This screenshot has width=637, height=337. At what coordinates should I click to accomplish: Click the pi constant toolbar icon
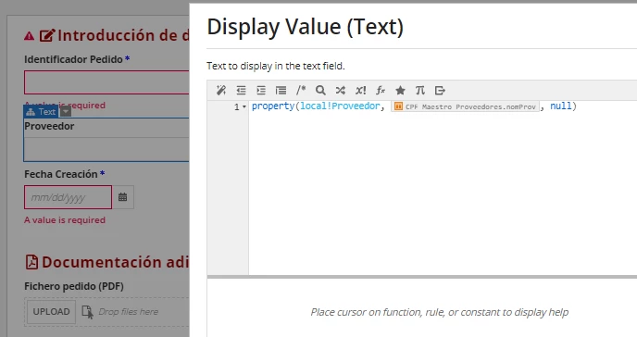click(x=420, y=90)
